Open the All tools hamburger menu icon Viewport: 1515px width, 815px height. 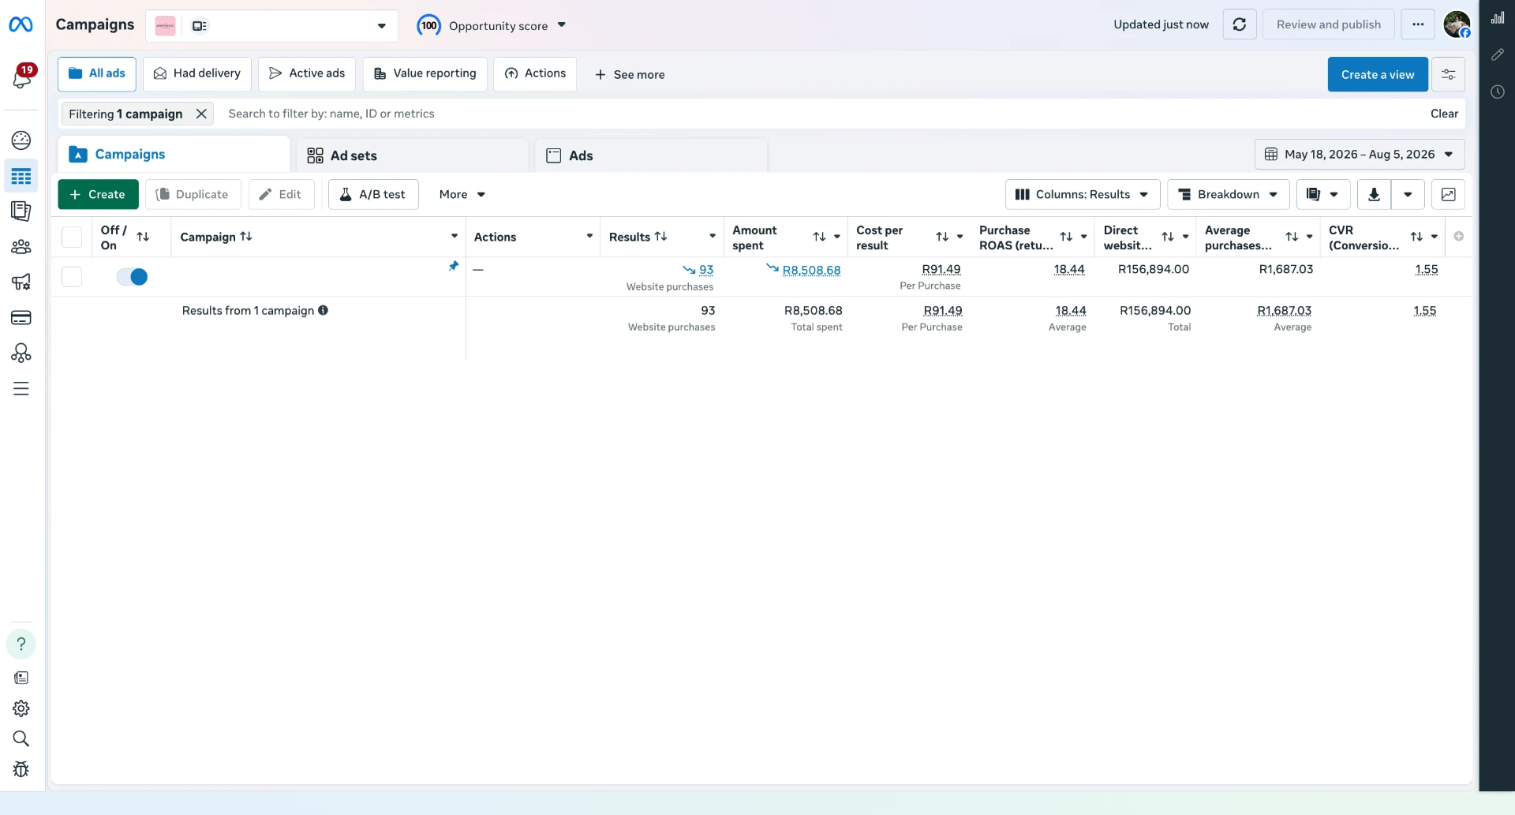tap(21, 389)
